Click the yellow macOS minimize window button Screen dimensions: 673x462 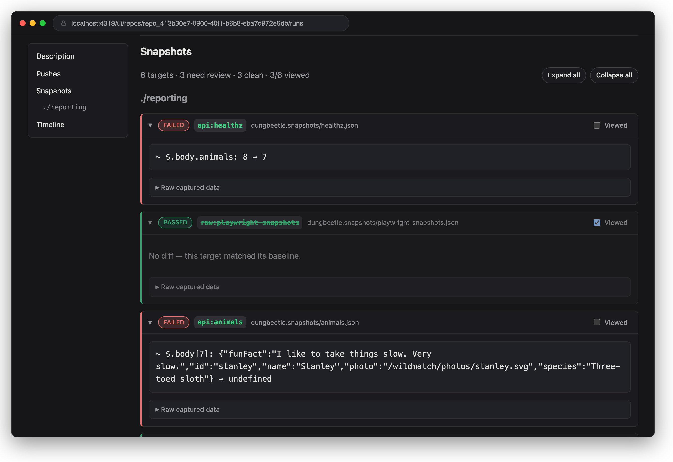[33, 23]
